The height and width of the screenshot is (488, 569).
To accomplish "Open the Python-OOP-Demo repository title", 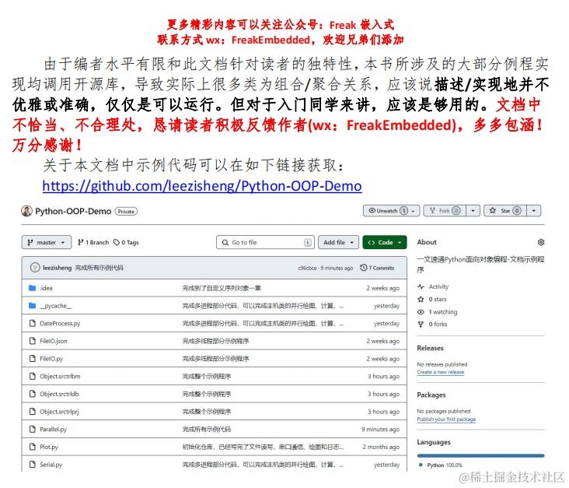I will (x=73, y=211).
